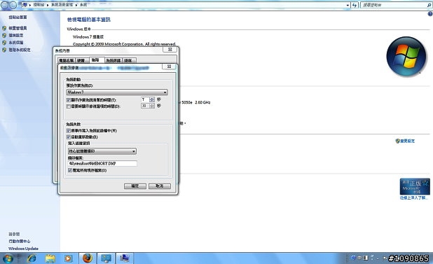Open System protection (系統保護) sidebar link
The image size is (433, 264).
pyautogui.click(x=15, y=43)
